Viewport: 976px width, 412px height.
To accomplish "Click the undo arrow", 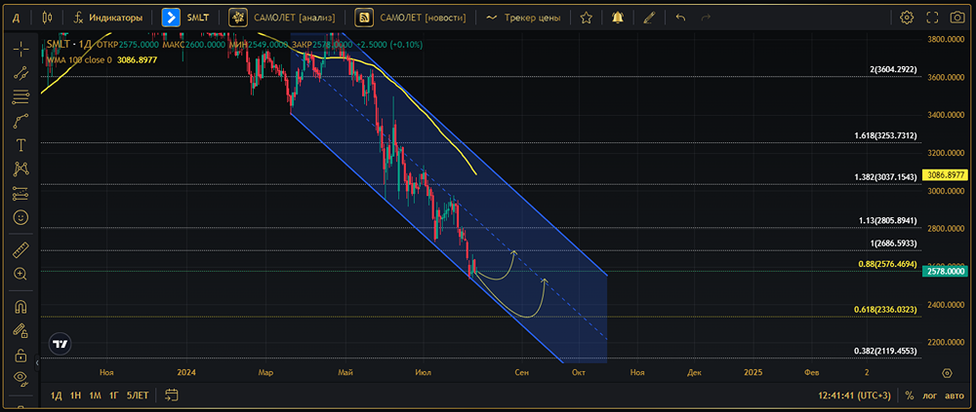I will click(680, 18).
